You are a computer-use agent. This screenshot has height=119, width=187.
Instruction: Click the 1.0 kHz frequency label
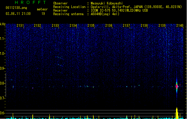click(x=2, y=54)
